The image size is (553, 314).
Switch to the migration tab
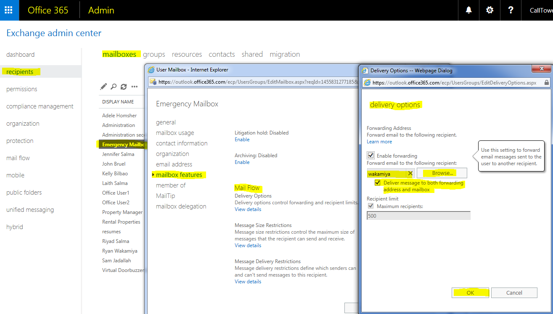(x=285, y=54)
